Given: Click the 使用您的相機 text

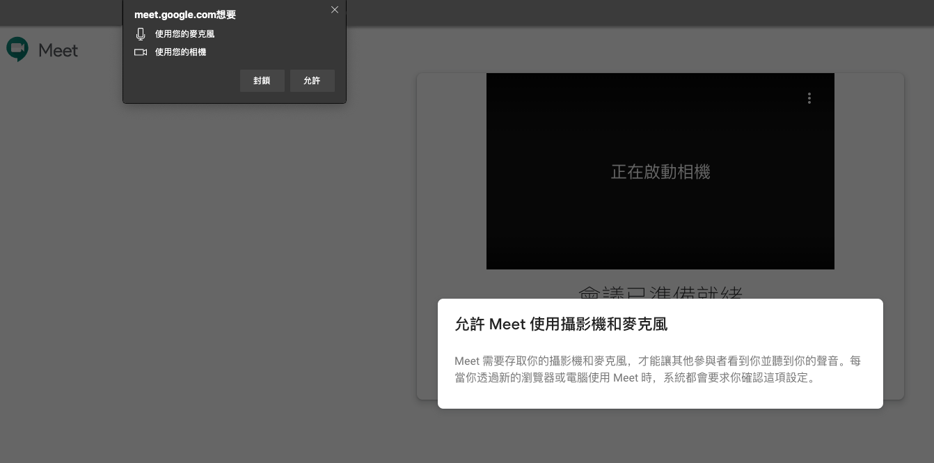Looking at the screenshot, I should (180, 52).
